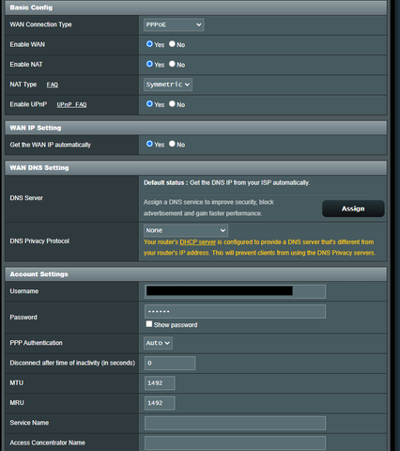
Task: Select Yes for Enable UPnP
Action: point(149,104)
